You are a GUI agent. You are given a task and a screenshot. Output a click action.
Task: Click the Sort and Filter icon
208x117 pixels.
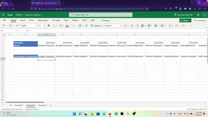click(x=176, y=26)
